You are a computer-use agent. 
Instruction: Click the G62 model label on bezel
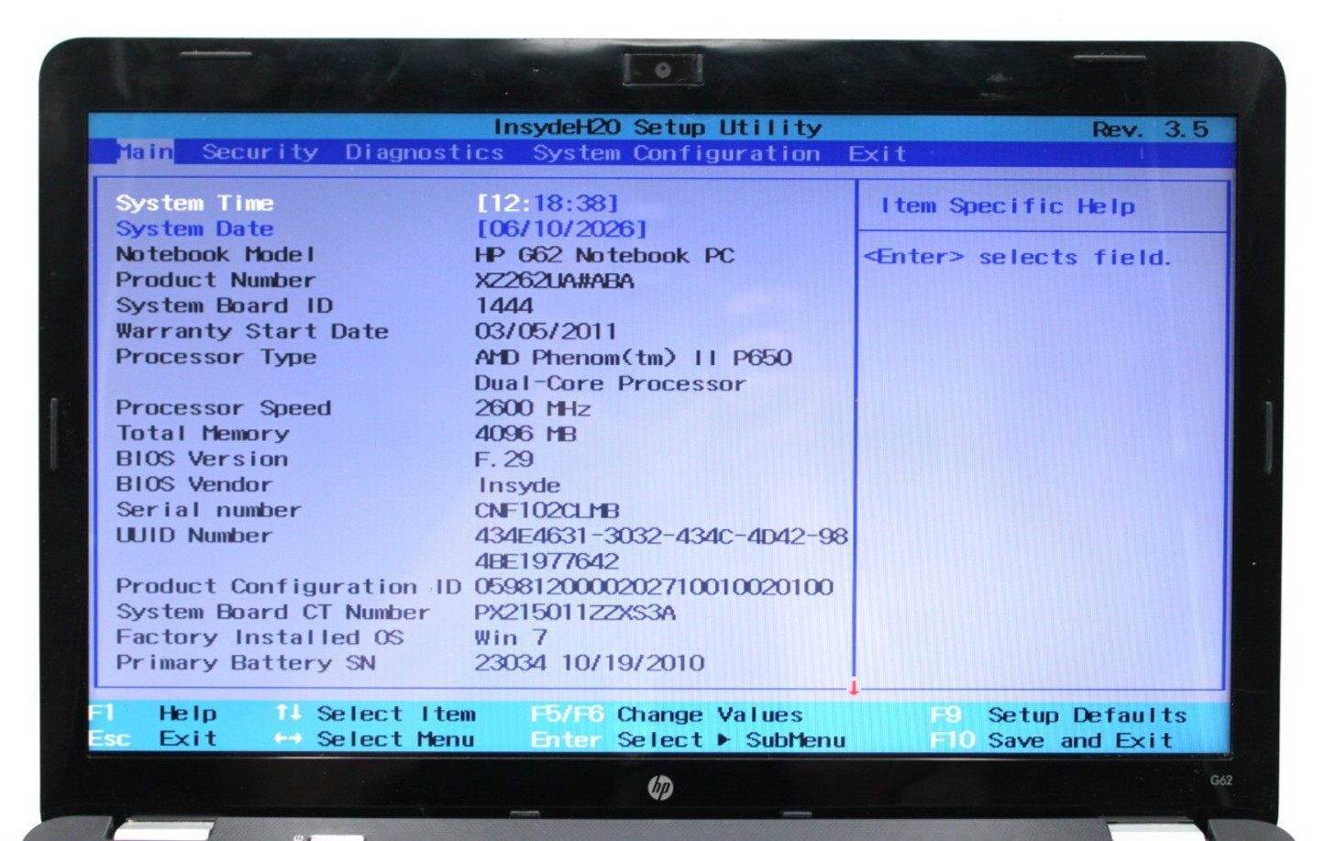tap(1220, 780)
